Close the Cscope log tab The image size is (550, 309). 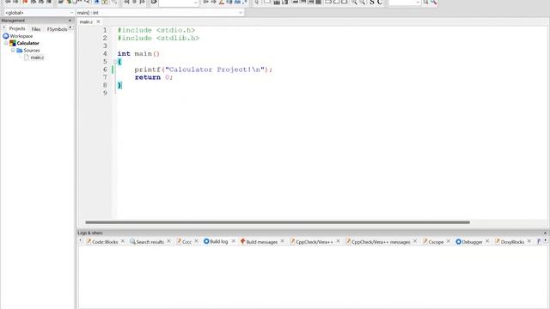pos(449,241)
